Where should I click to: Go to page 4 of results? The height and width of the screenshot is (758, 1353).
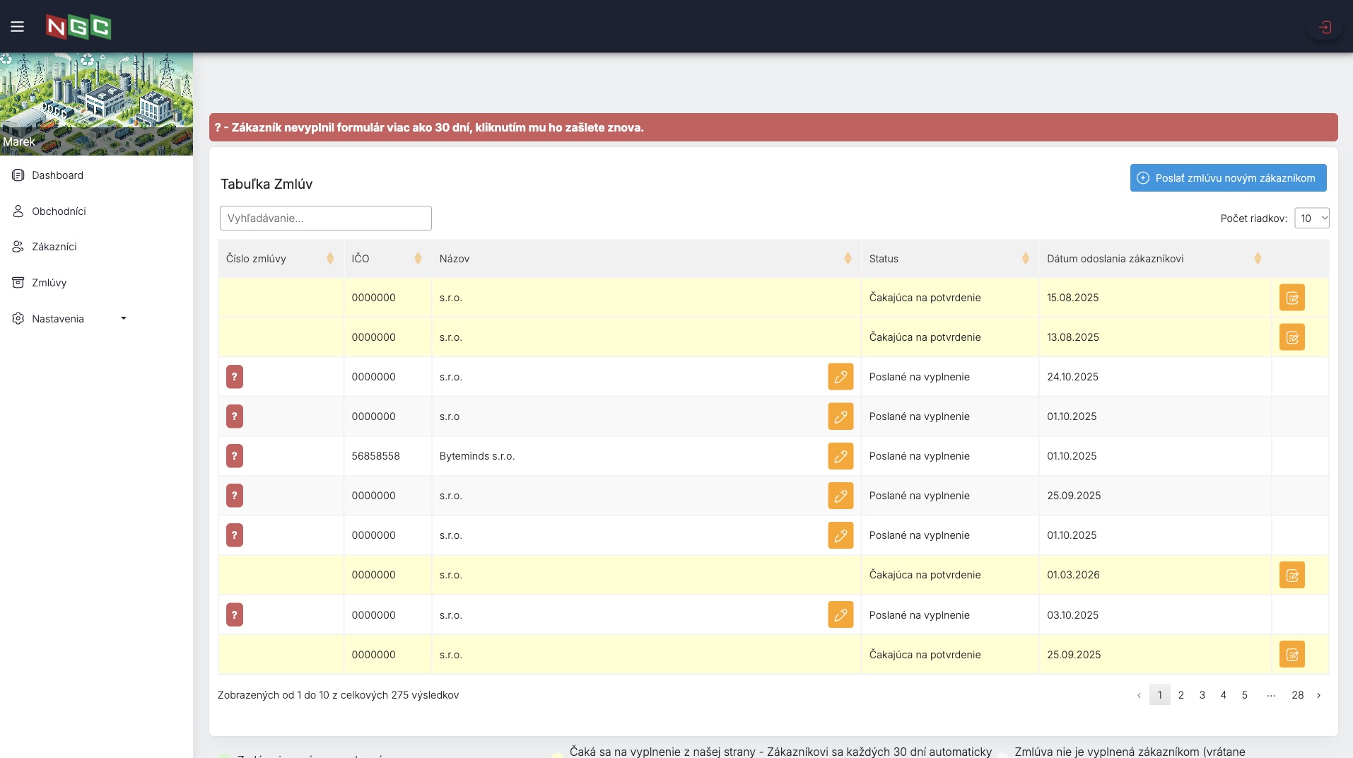click(x=1223, y=695)
